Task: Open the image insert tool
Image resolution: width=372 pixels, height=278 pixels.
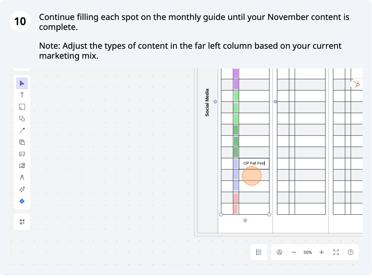Action: (x=22, y=166)
